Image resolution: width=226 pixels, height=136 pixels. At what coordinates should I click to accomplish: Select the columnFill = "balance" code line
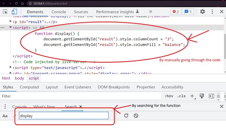pos(114,44)
